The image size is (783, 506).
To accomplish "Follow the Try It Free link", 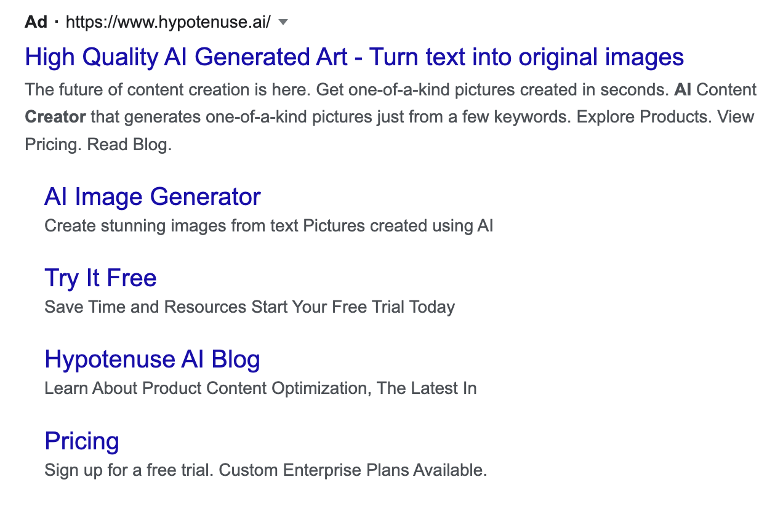I will tap(100, 278).
